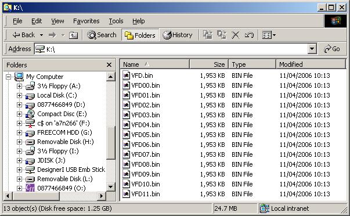
Task: Expand the FREECOM HDD (G:) node
Action: coord(19,133)
